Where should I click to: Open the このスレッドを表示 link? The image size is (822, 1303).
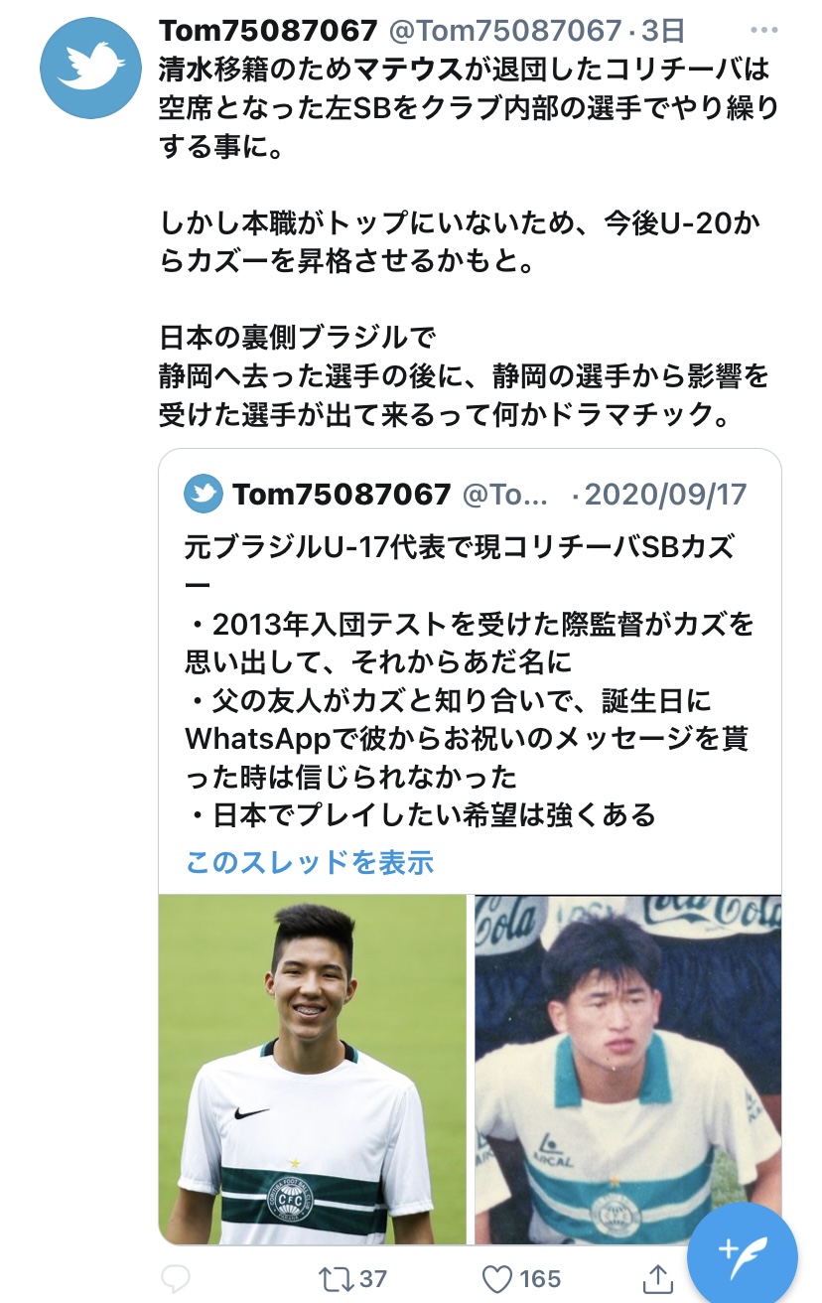310,861
